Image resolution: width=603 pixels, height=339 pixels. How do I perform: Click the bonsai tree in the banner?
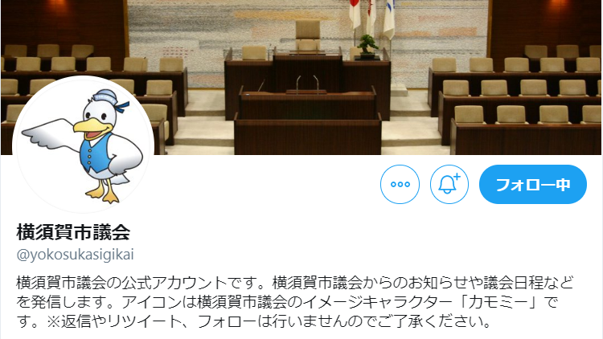coord(367,47)
